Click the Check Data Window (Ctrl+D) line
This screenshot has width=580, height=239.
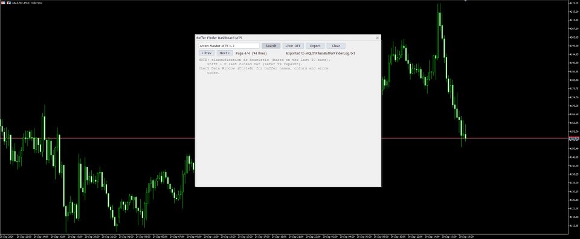[x=263, y=68]
